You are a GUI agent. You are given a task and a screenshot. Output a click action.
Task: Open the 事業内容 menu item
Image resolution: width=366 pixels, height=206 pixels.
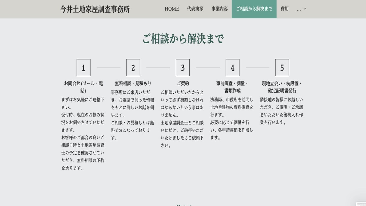pos(220,9)
